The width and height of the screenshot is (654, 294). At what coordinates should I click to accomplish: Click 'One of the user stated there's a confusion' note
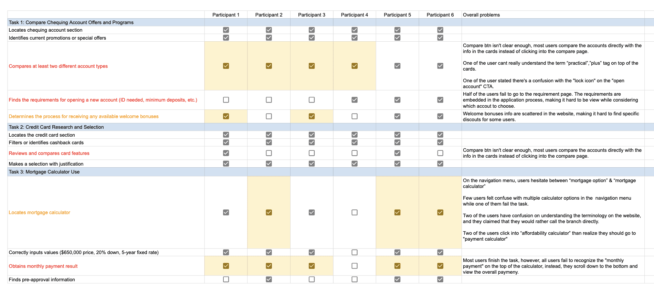point(544,83)
